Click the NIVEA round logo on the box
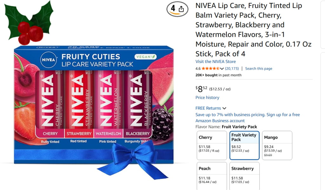 (48, 59)
